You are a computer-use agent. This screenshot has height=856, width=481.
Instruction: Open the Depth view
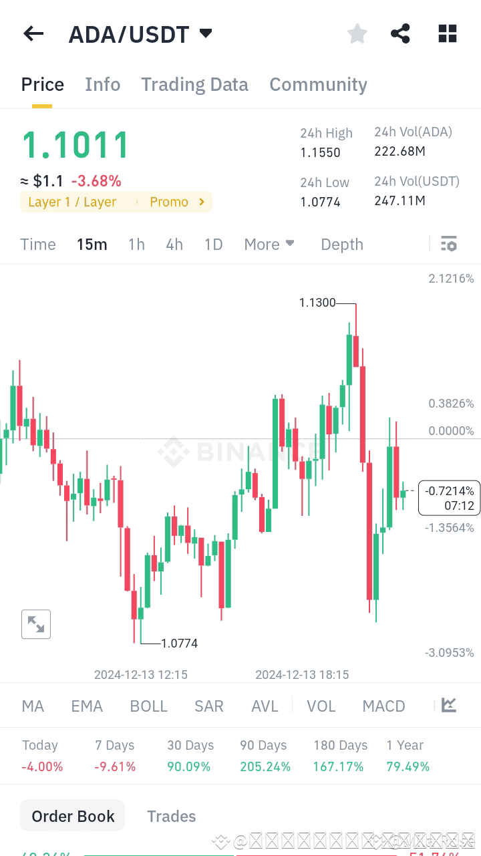tap(341, 244)
